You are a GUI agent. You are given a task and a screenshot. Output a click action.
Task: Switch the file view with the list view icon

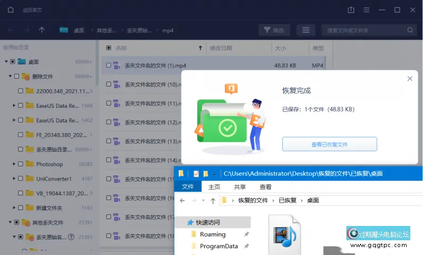point(306,30)
